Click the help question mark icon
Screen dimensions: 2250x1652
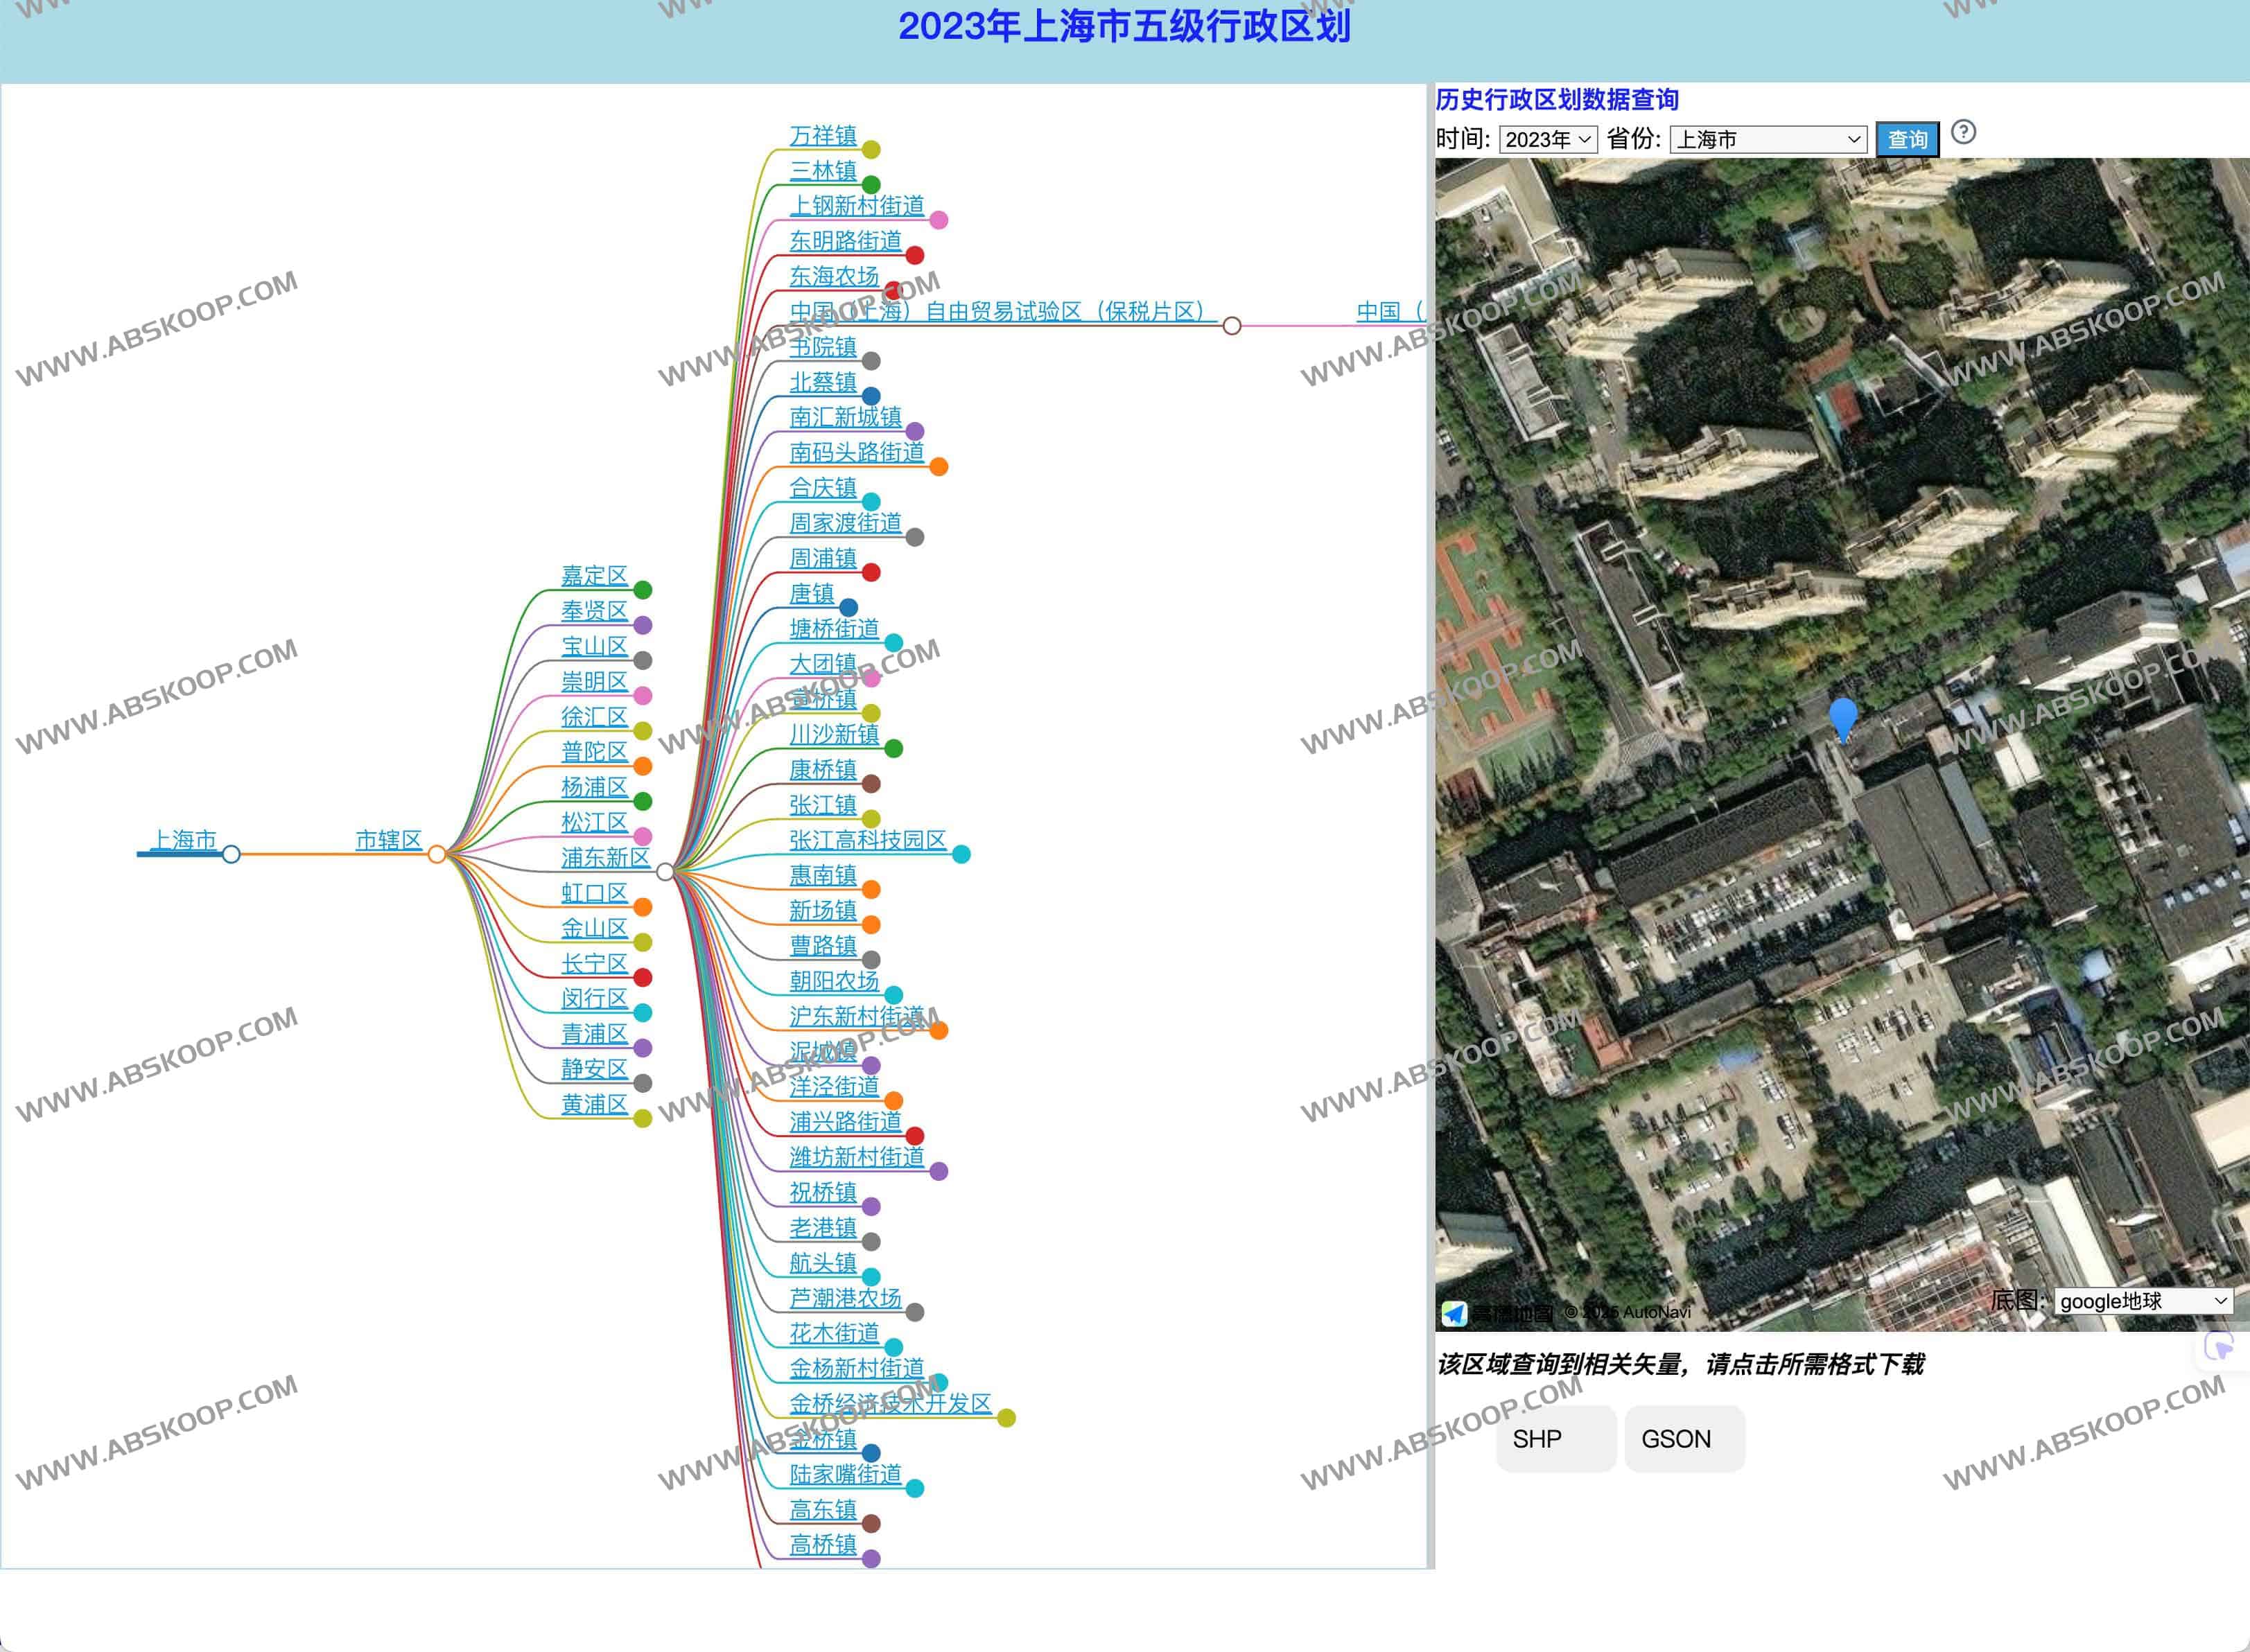[x=1963, y=133]
